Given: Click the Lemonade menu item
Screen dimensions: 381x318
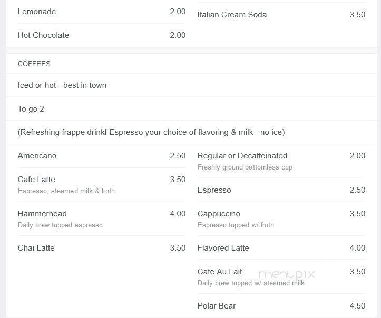Looking at the screenshot, I should pos(37,12).
